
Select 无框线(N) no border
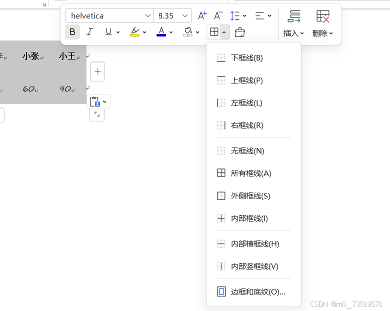[253, 151]
